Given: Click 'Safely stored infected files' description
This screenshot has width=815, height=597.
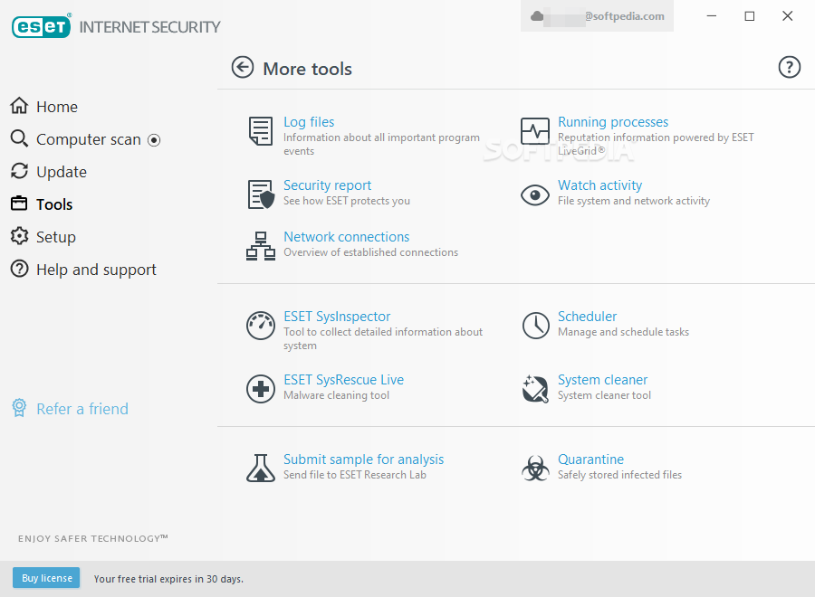Looking at the screenshot, I should (619, 475).
